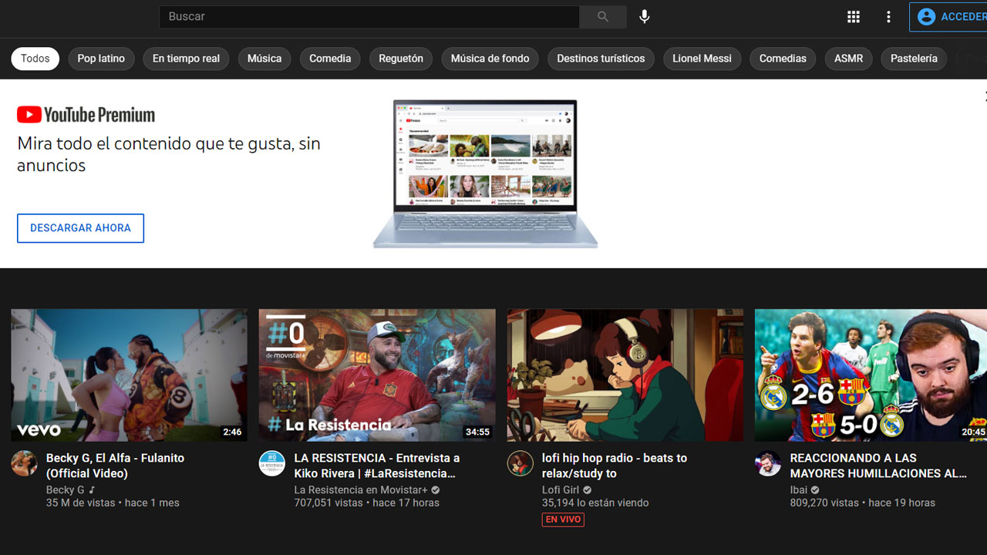Select the Todos filter chip
The width and height of the screenshot is (987, 555).
pyautogui.click(x=35, y=59)
